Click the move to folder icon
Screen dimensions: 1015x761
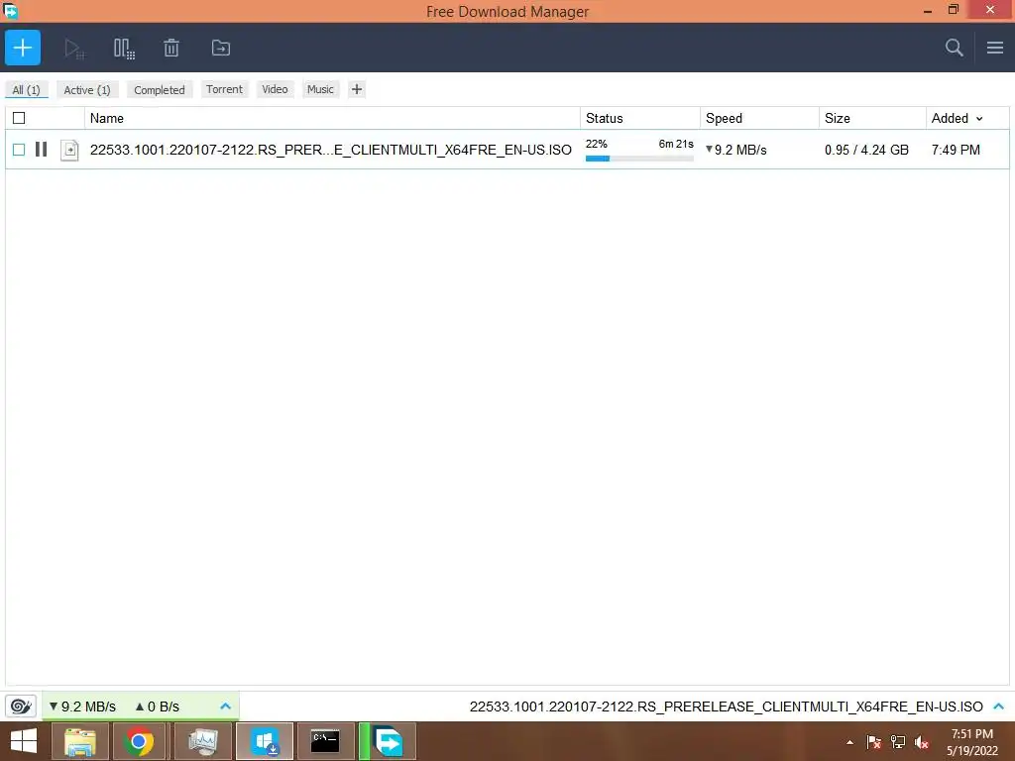point(221,48)
